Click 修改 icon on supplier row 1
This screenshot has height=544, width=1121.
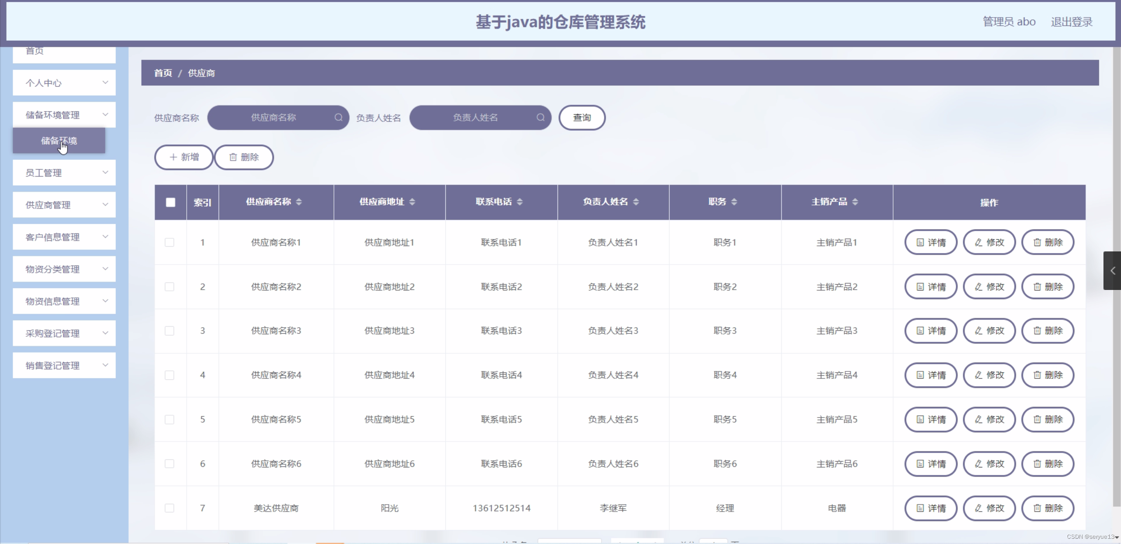(978, 242)
